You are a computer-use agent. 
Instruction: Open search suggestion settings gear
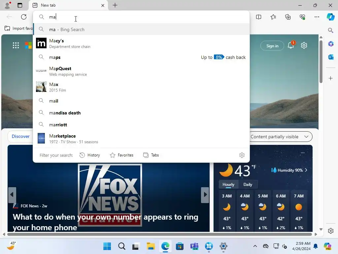pos(242,155)
